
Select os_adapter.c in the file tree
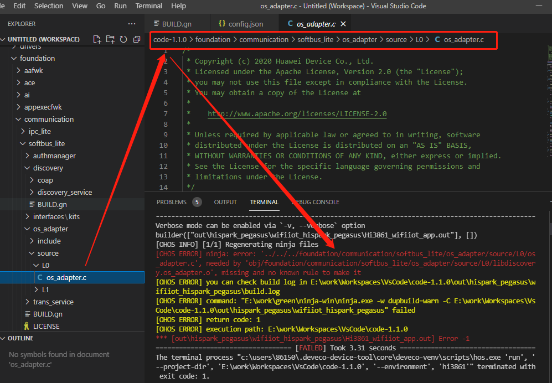pos(66,277)
